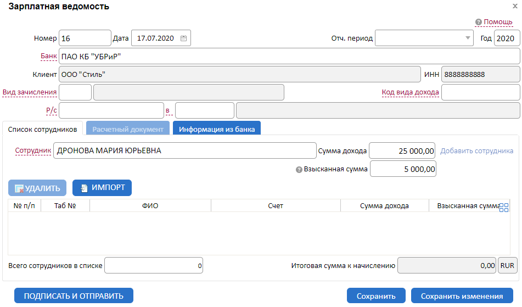The height and width of the screenshot is (307, 522).
Task: Select the Расчетный документ tab
Action: click(128, 130)
